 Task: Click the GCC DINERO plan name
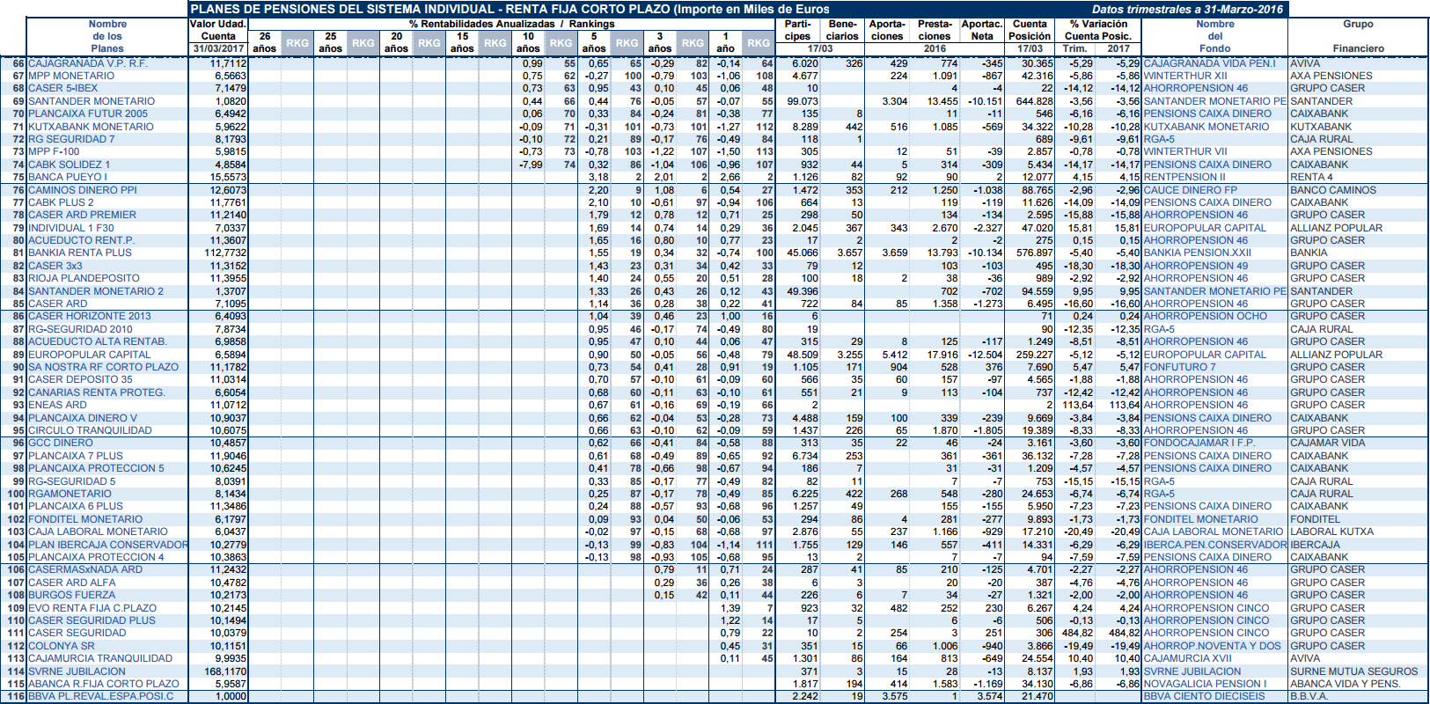(60, 443)
